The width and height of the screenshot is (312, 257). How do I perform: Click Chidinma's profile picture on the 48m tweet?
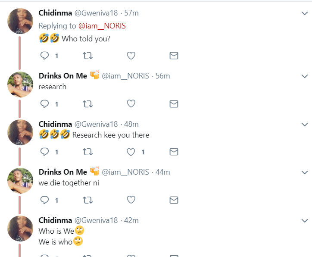click(20, 132)
